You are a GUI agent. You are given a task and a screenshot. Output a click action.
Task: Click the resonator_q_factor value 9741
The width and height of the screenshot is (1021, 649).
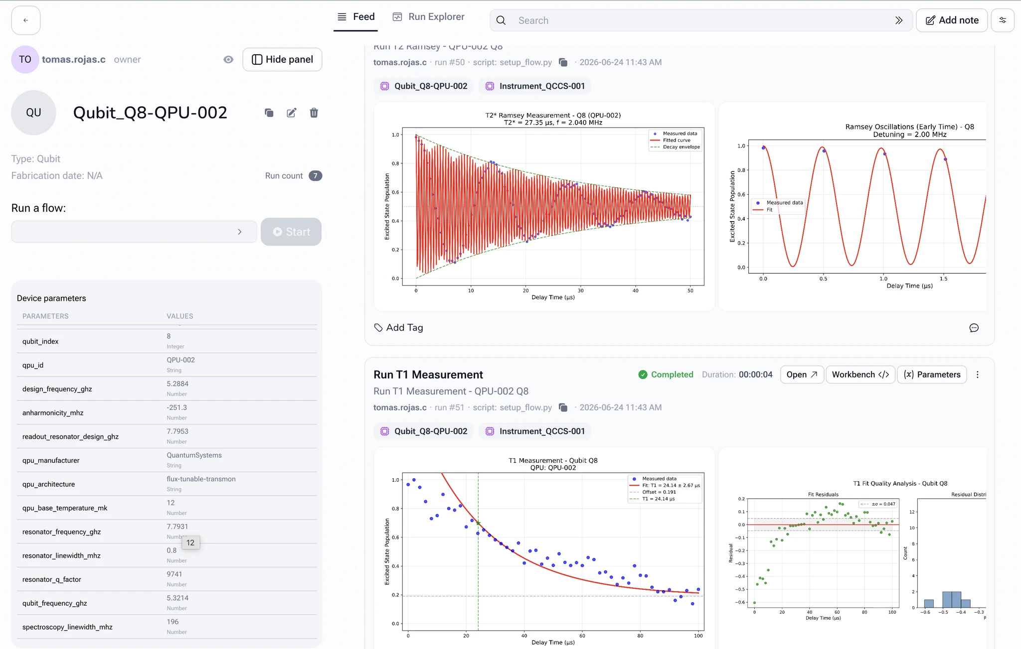pyautogui.click(x=174, y=574)
